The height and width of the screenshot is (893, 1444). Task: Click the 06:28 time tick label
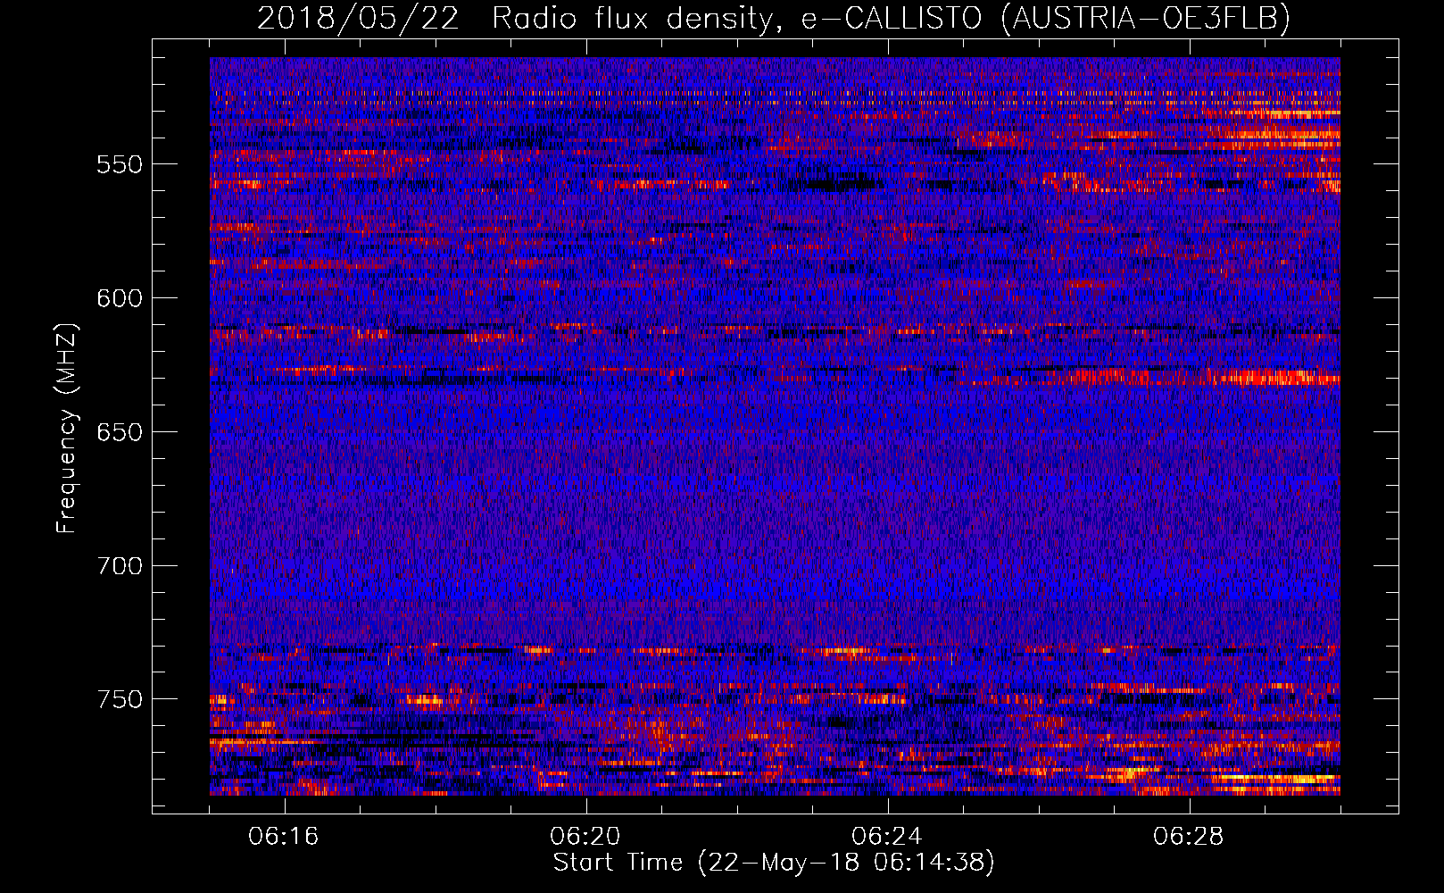pos(1189,837)
